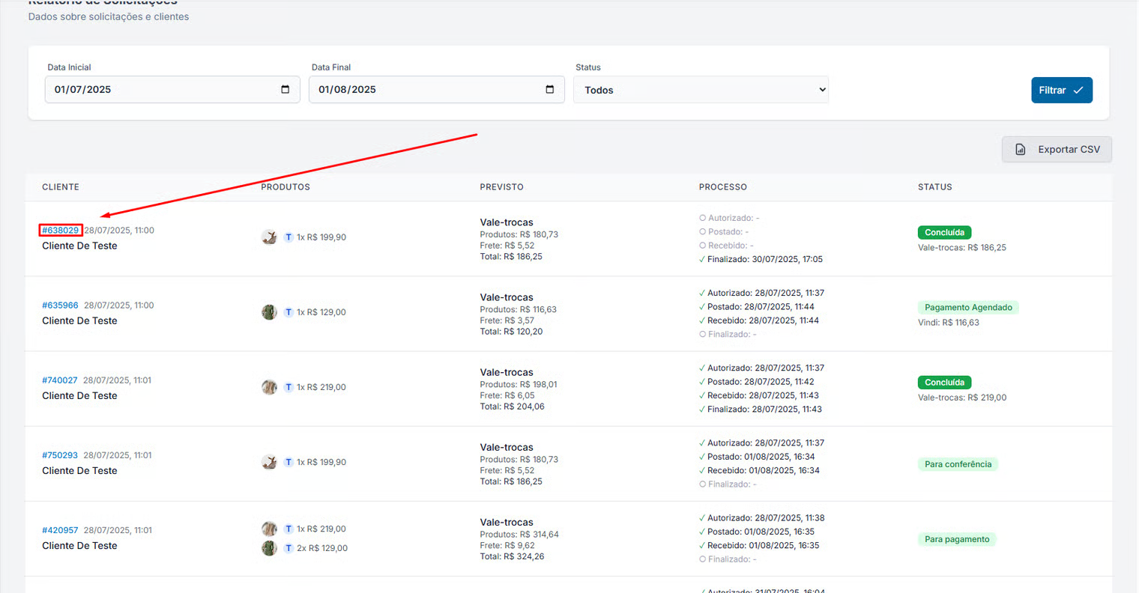The height and width of the screenshot is (593, 1139).
Task: Click T badge beside 1x R$ 219,00 in #420957
Action: [x=288, y=529]
